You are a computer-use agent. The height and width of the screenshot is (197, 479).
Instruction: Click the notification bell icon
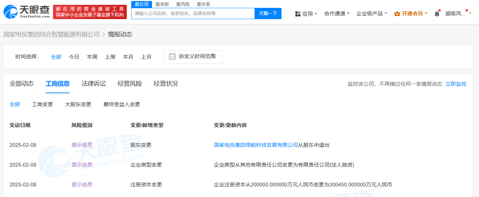click(437, 14)
